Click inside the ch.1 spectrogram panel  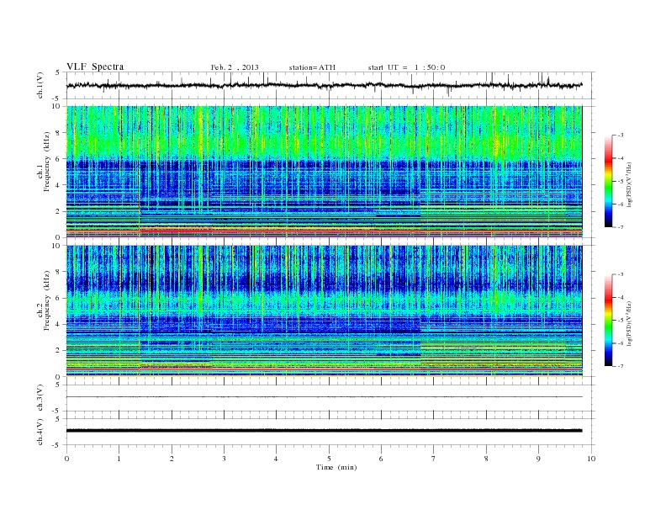(324, 172)
